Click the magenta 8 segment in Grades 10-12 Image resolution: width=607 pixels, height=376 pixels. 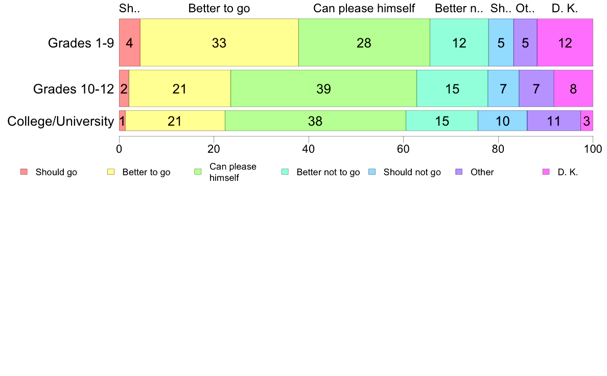point(573,88)
